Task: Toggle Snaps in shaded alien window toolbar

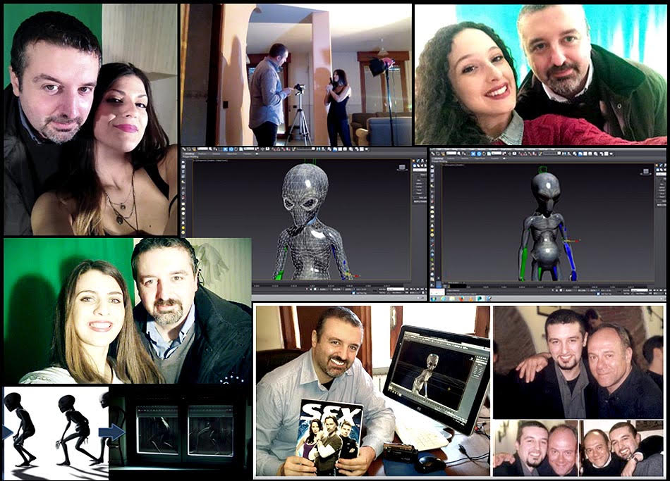Action: 520,154
